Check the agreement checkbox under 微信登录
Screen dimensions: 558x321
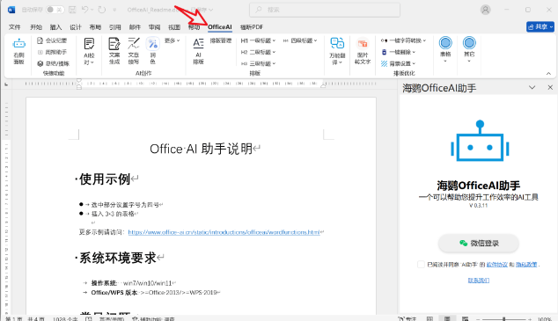point(421,264)
